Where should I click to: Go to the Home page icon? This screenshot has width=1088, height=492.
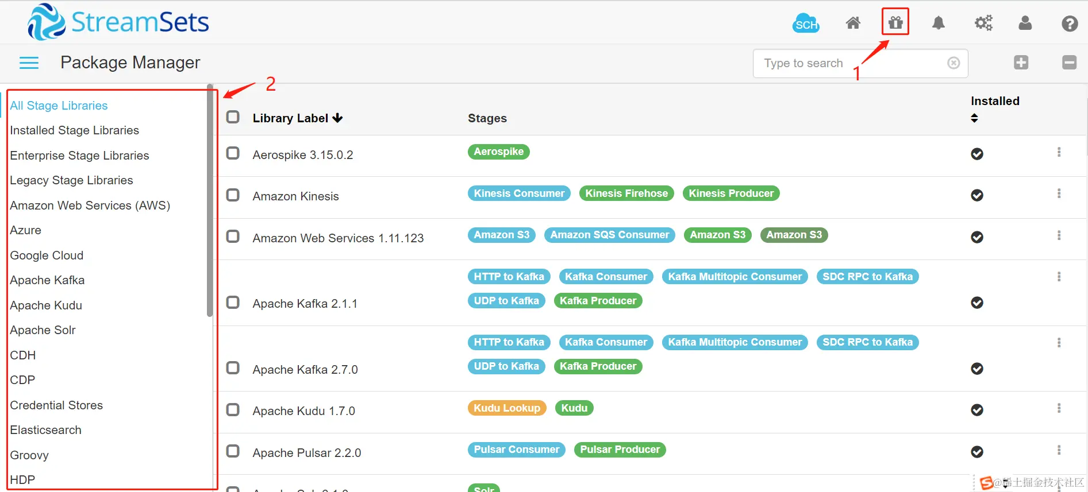click(853, 23)
